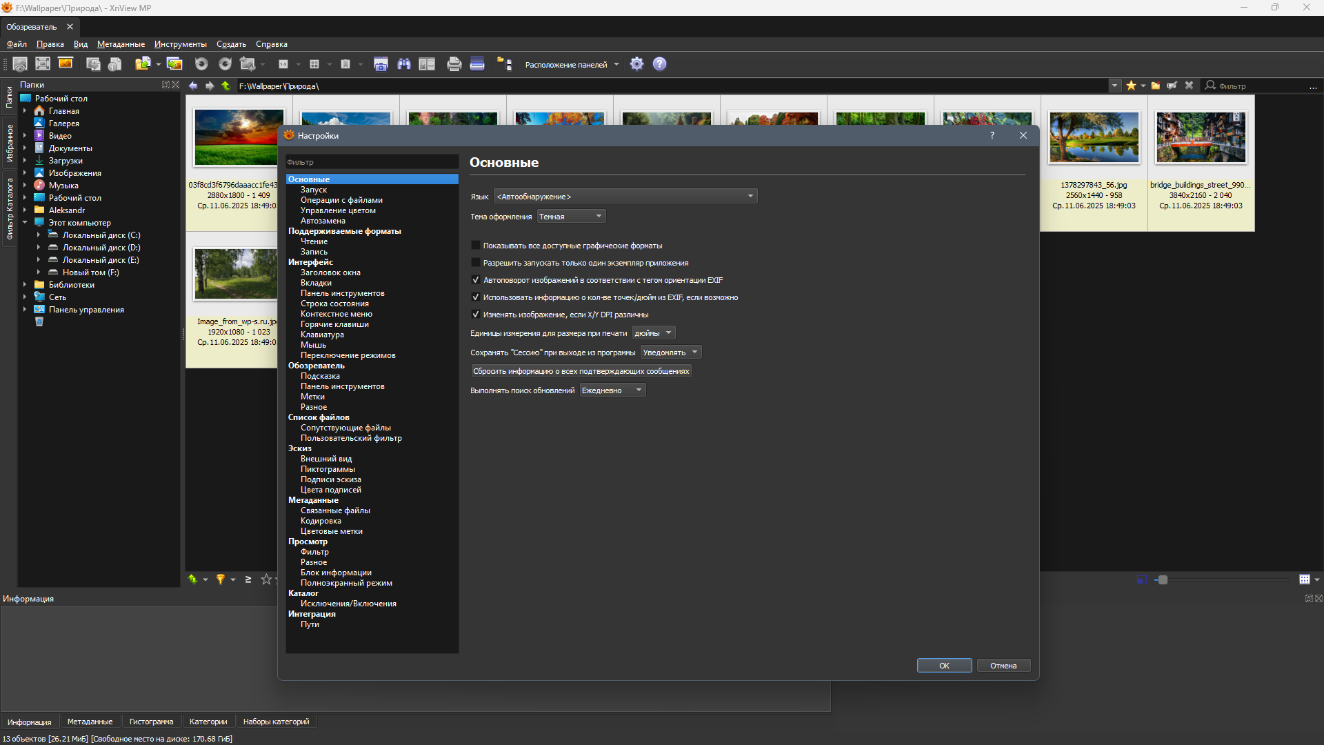The height and width of the screenshot is (745, 1324).
Task: Click the settings dialog Фильтр search field
Action: click(x=372, y=162)
